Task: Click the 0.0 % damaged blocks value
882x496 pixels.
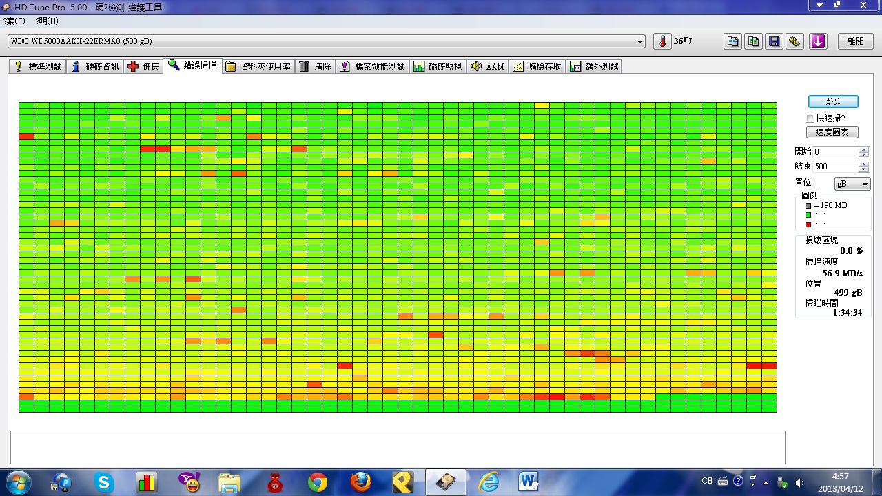Action: tap(851, 251)
